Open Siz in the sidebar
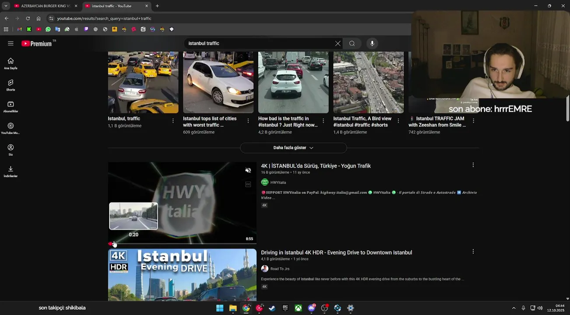Viewport: 570px width, 315px height. 11,150
